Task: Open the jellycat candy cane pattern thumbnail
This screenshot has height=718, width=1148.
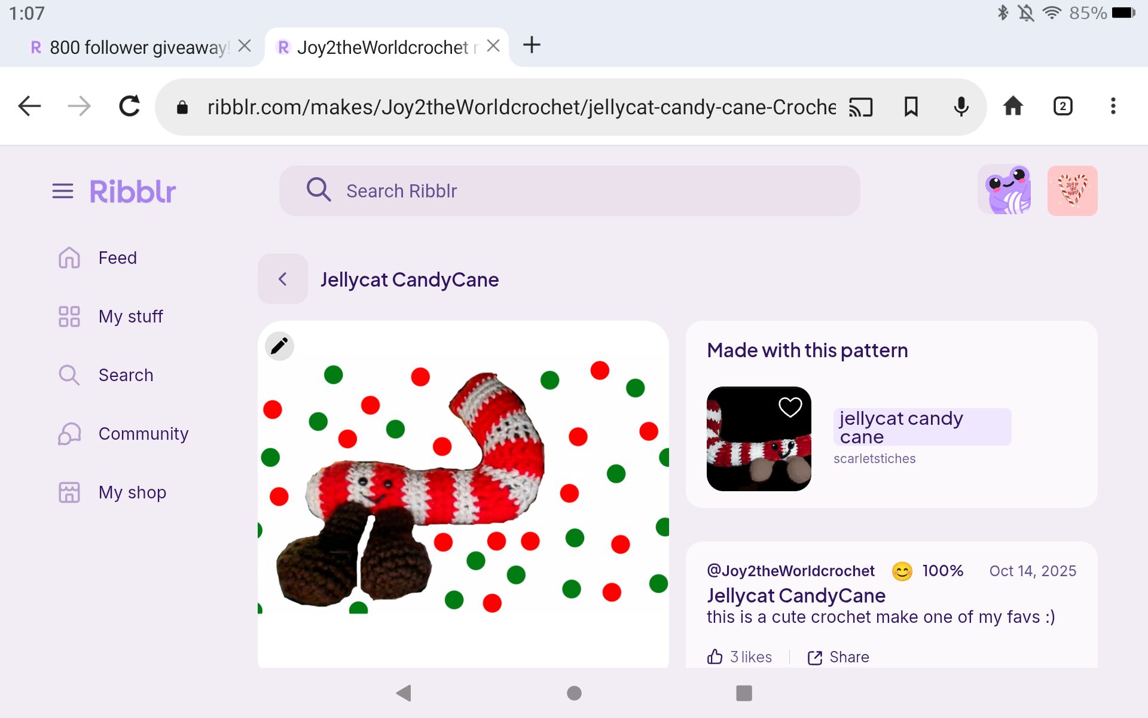Action: tap(758, 439)
